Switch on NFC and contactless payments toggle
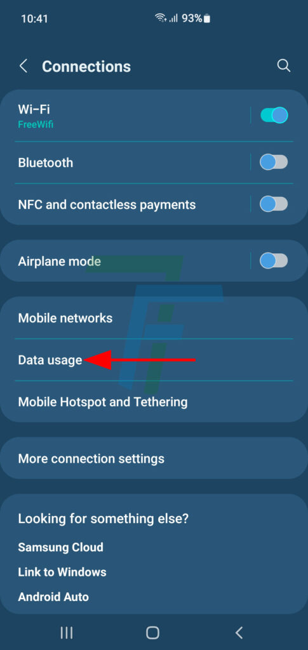Screen dimensions: 308x650 [274, 204]
